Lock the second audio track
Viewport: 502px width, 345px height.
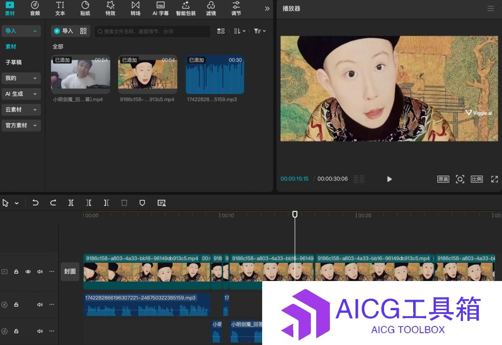pos(16,331)
